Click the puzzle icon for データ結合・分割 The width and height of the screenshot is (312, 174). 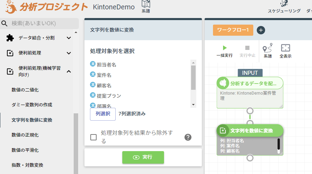pos(10,38)
